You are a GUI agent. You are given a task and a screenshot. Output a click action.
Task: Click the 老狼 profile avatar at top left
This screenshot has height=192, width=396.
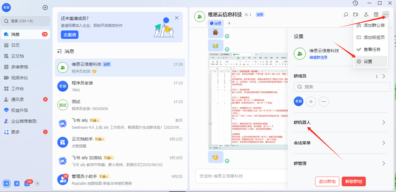pos(6,8)
